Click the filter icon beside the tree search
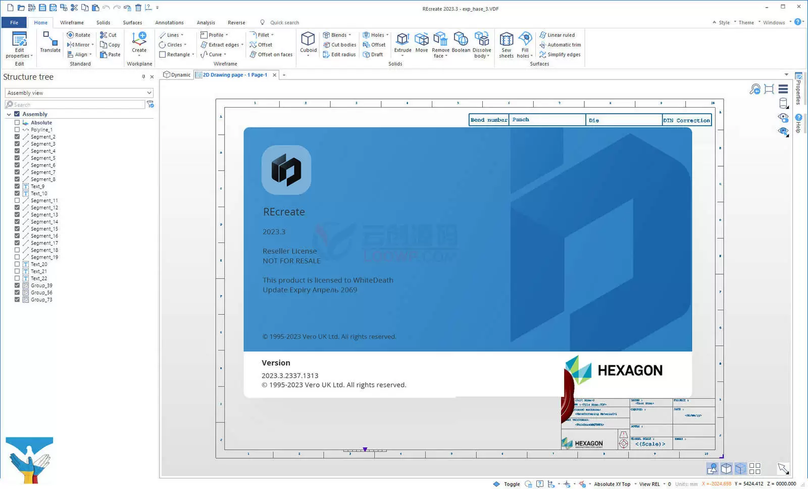The height and width of the screenshot is (489, 808). [150, 104]
